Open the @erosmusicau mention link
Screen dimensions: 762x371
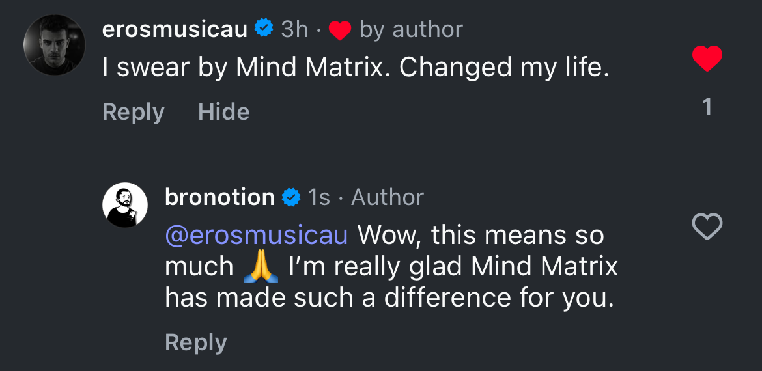click(x=257, y=235)
